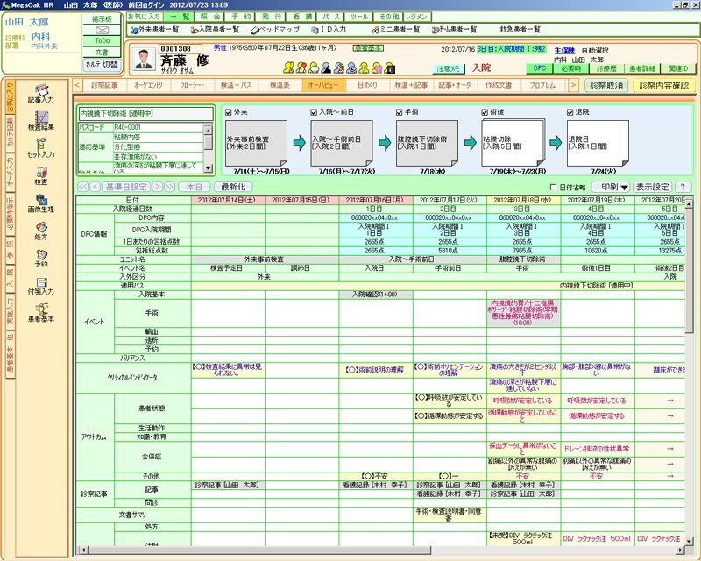Image resolution: width=701 pixels, height=561 pixels.
Task: Open the 照会 menu
Action: click(x=210, y=17)
